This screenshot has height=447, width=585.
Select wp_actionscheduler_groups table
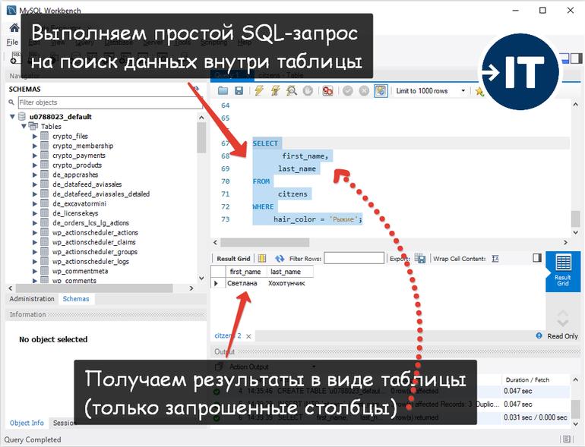(95, 252)
